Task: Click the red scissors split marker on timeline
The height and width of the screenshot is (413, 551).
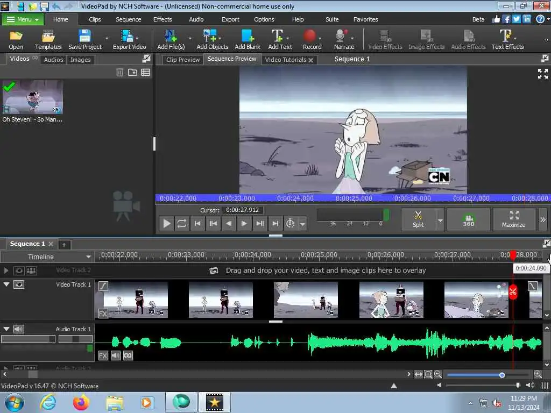Action: coord(513,291)
